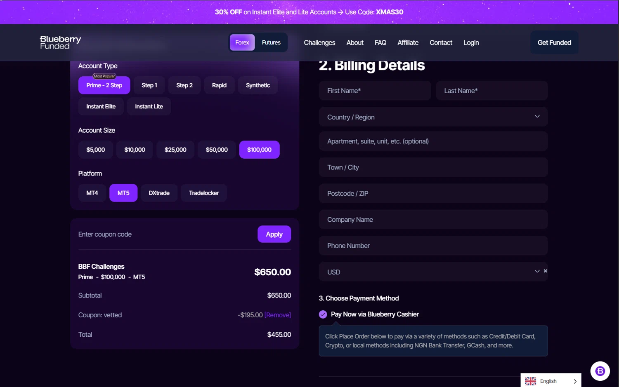Screen dimensions: 619x387
Task: Select Synthetic account type
Action: click(x=258, y=85)
